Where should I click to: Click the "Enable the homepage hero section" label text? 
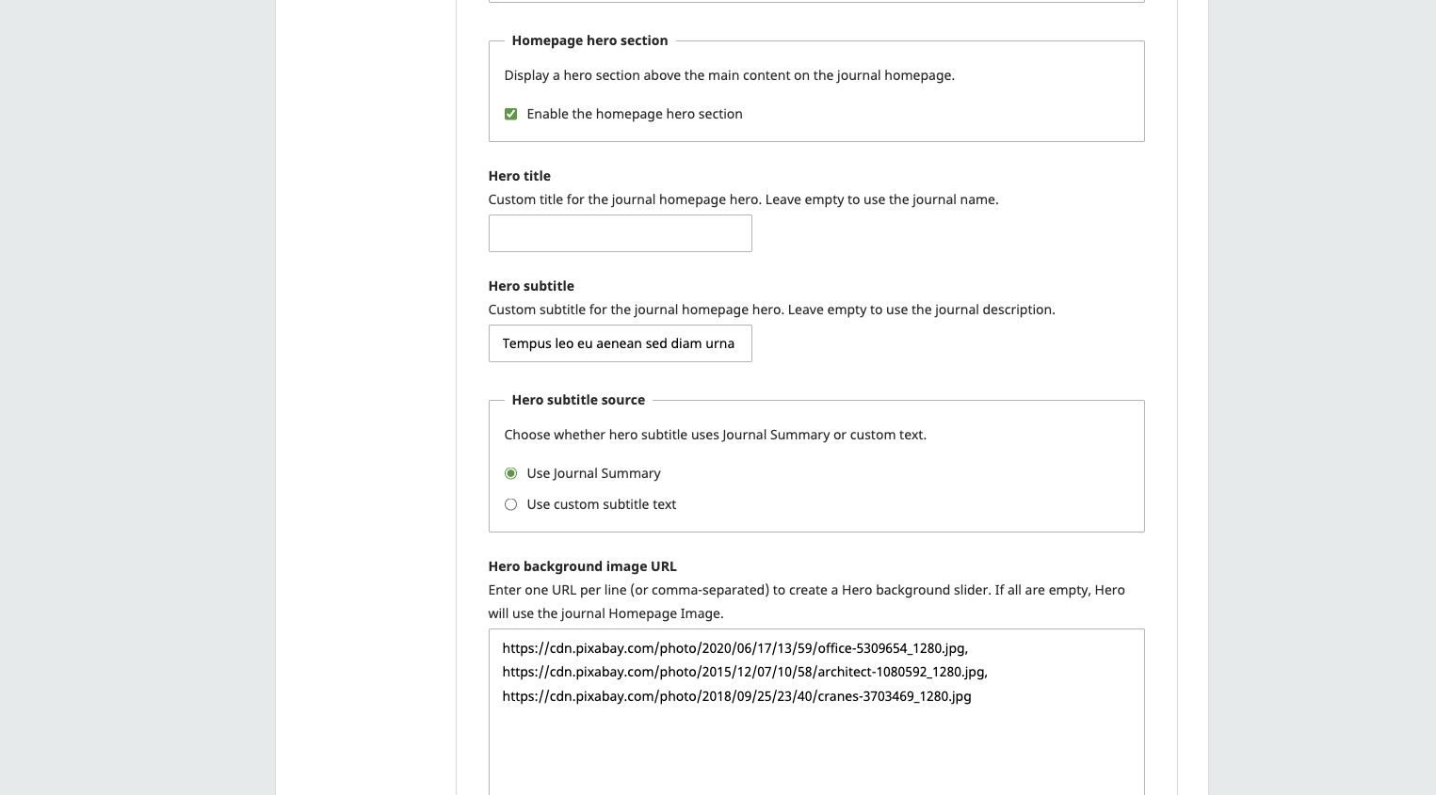(635, 114)
